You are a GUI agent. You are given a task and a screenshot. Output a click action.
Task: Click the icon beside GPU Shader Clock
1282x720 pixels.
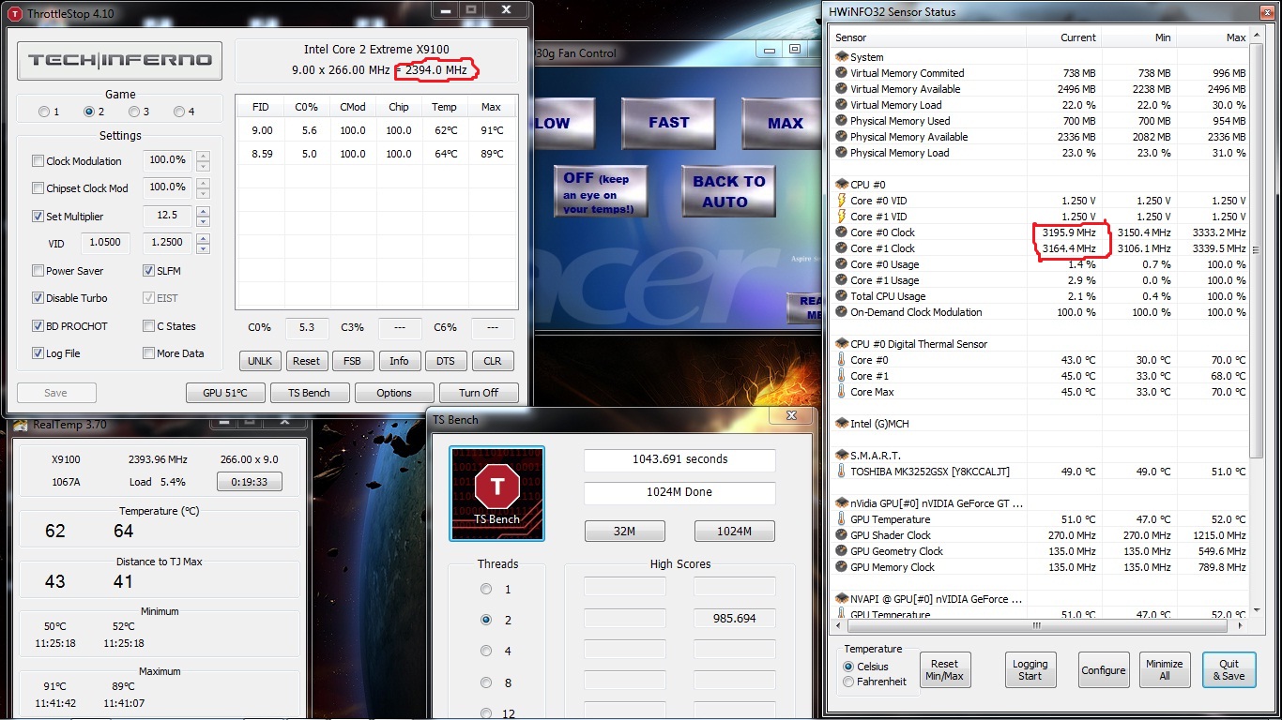pos(842,535)
